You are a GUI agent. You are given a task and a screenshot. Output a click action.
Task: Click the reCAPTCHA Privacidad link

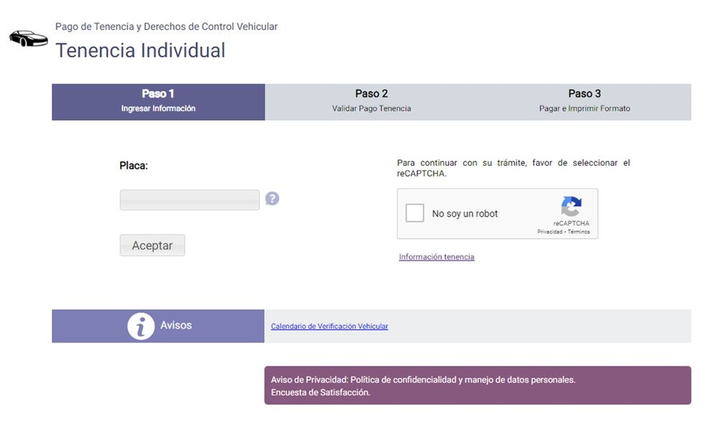click(x=550, y=232)
